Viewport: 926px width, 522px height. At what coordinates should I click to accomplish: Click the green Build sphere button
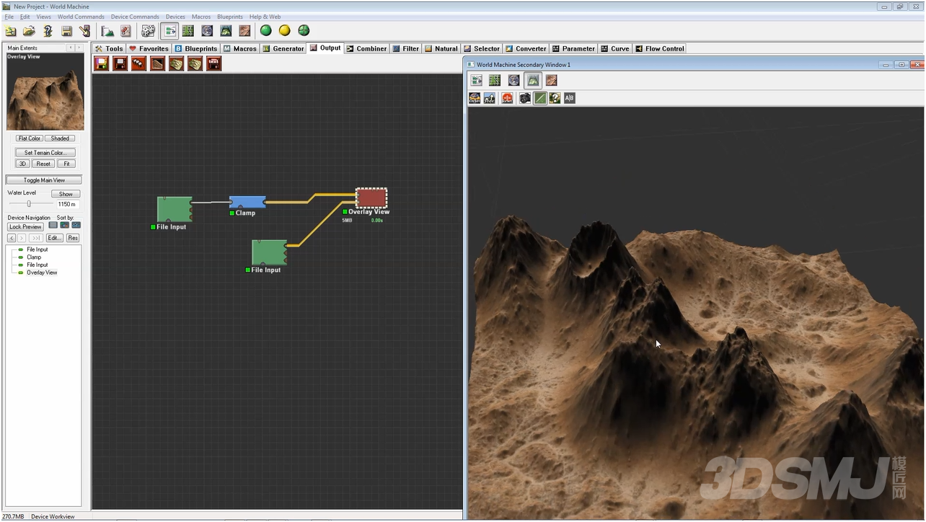tap(266, 31)
